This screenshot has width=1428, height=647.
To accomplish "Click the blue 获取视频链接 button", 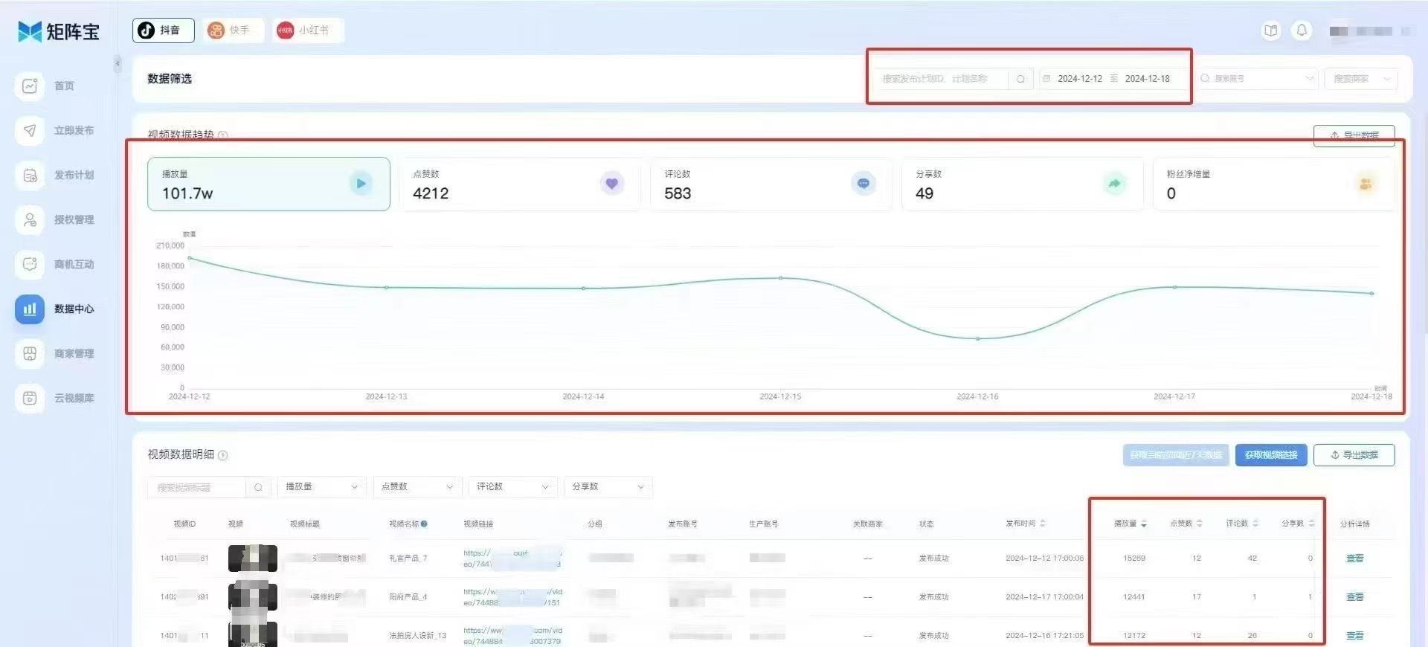I will pyautogui.click(x=1271, y=455).
